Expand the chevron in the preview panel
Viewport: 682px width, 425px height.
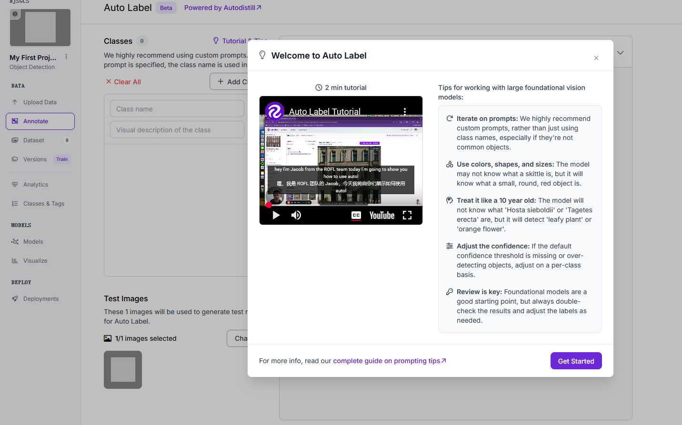[621, 53]
